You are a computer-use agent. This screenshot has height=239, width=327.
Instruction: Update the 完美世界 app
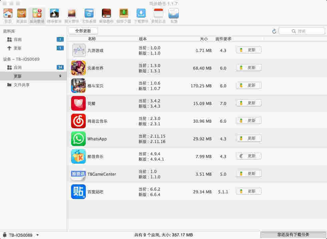[249, 68]
